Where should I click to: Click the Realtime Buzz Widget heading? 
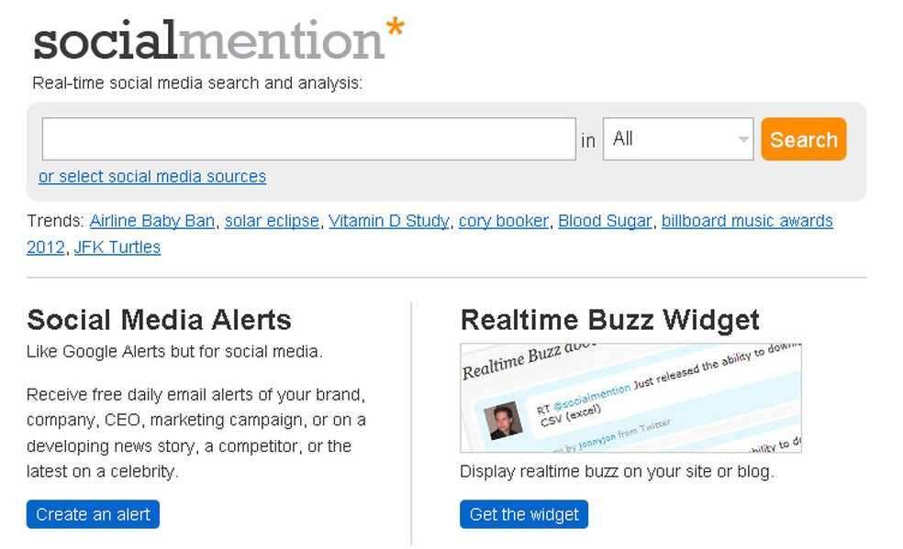coord(609,320)
